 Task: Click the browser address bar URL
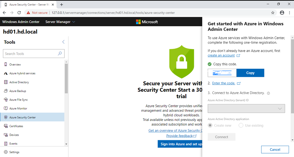[x=113, y=13]
